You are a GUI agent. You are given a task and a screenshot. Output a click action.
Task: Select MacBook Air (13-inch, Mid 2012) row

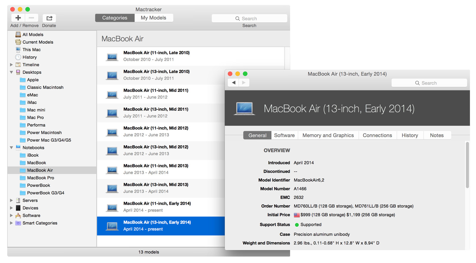click(x=161, y=150)
